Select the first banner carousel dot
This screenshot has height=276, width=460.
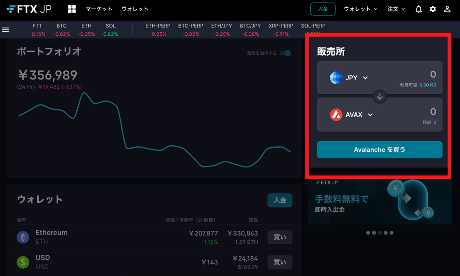[x=368, y=233]
